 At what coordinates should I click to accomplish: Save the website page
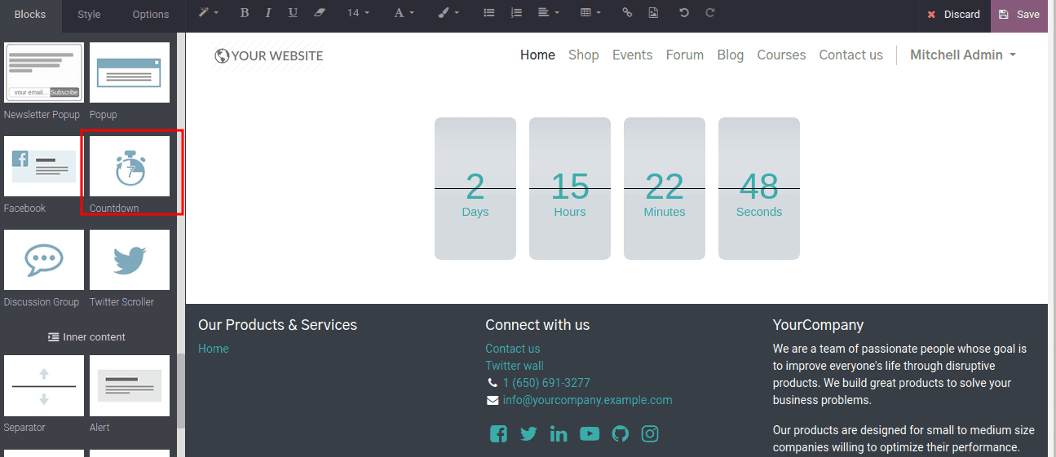click(x=1019, y=14)
